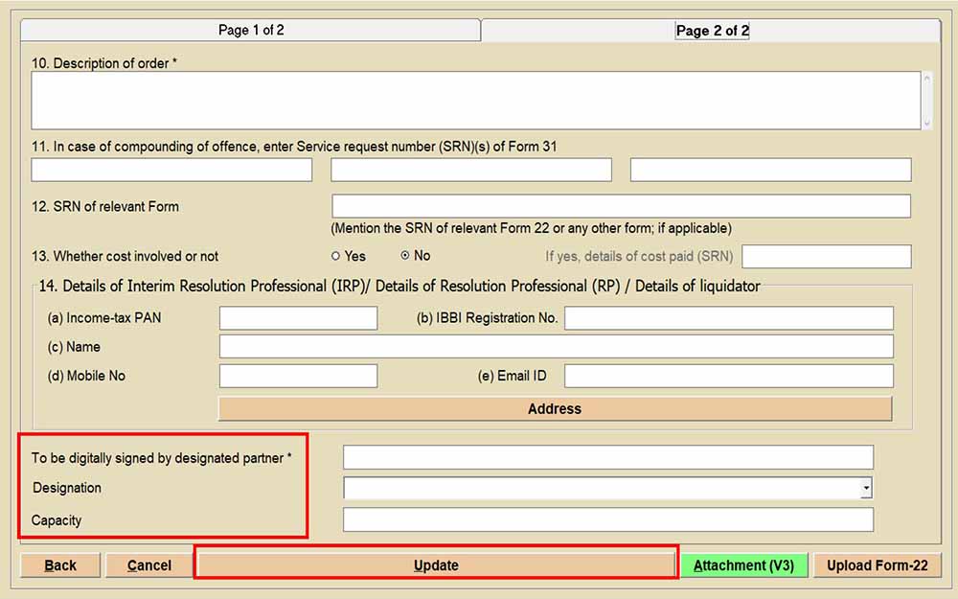The image size is (958, 599).
Task: Select Yes for cost involved
Action: click(x=336, y=256)
